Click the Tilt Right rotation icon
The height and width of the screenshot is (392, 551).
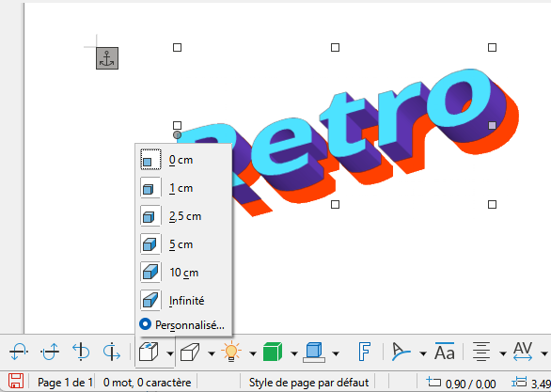112,352
